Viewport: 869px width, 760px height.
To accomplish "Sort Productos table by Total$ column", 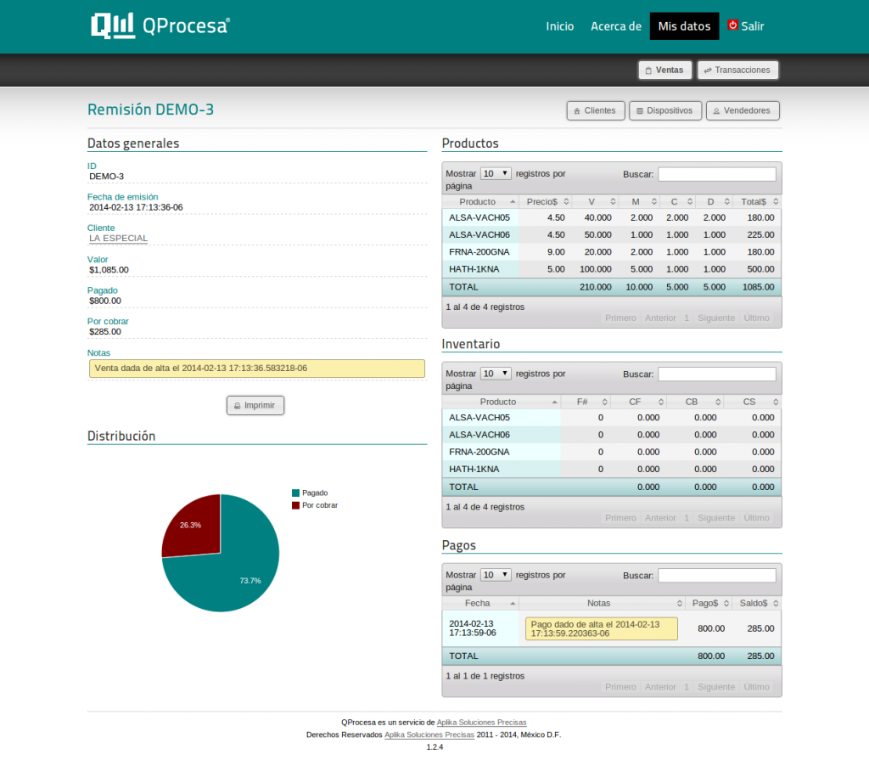I will 757,202.
